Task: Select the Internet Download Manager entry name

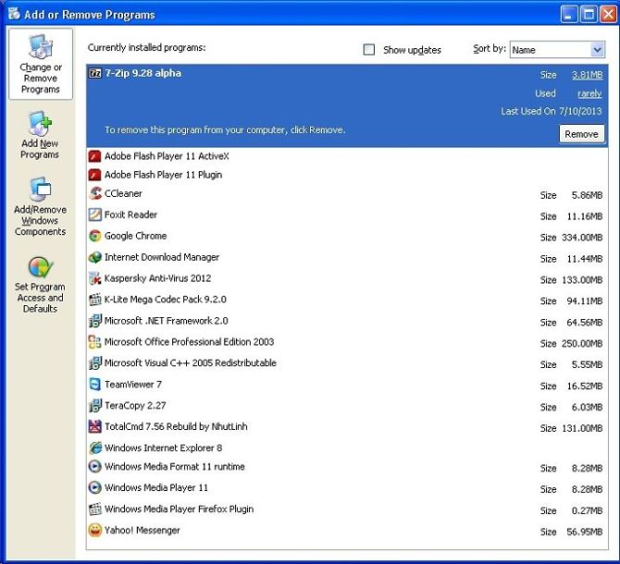Action: [x=161, y=257]
